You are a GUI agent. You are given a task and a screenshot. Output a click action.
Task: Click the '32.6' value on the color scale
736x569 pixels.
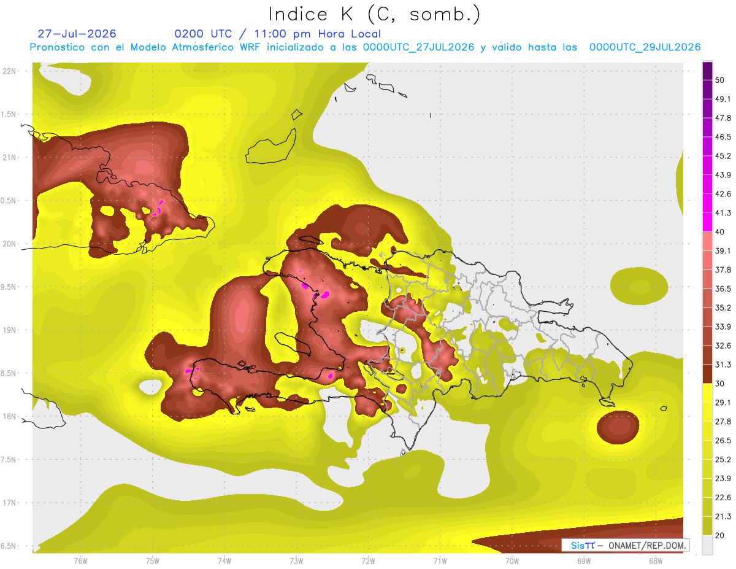(x=723, y=346)
